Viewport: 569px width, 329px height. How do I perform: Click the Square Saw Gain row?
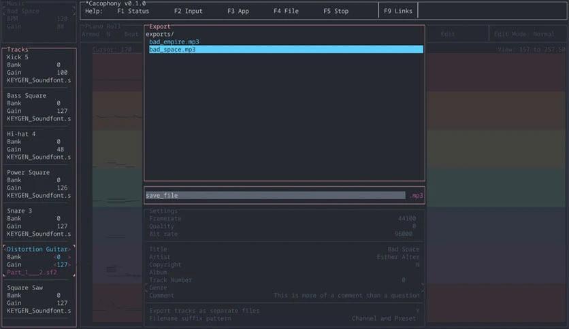point(37,303)
